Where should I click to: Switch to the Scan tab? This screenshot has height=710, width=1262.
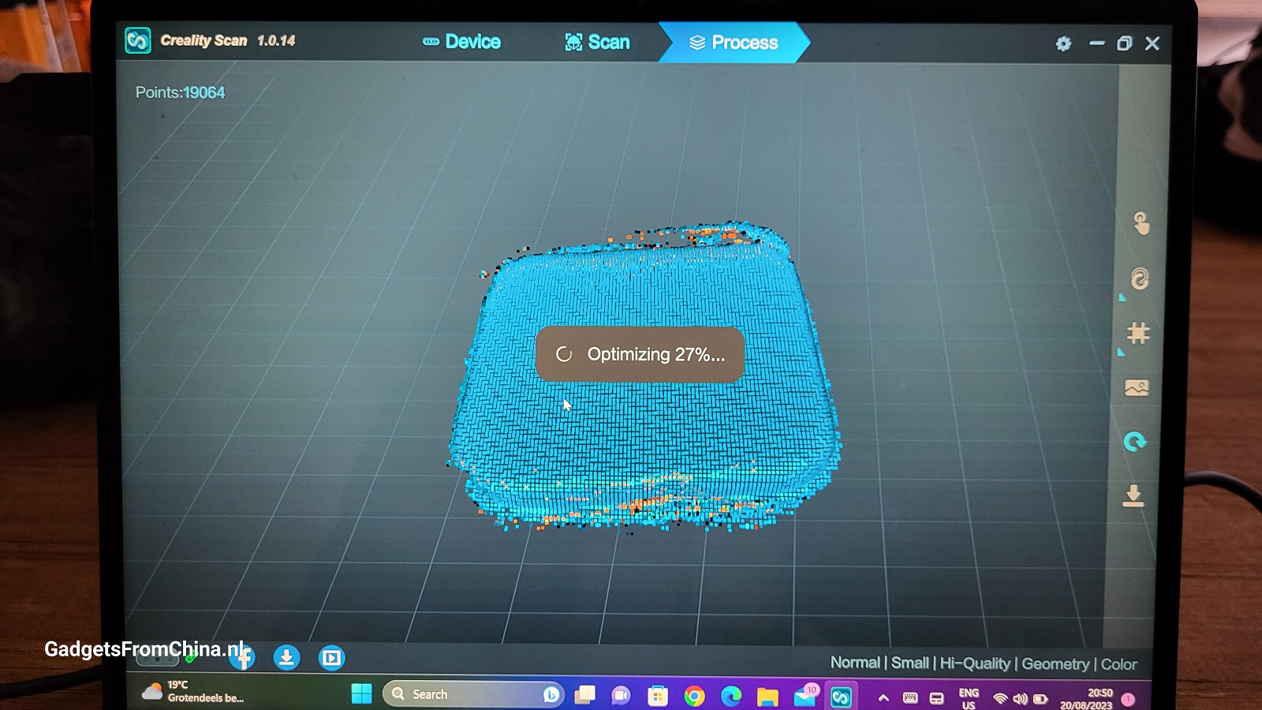click(x=597, y=42)
